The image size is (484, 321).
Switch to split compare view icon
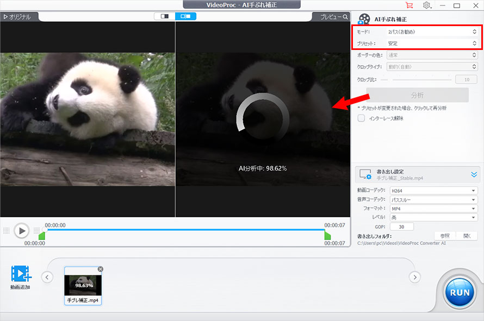coord(185,16)
